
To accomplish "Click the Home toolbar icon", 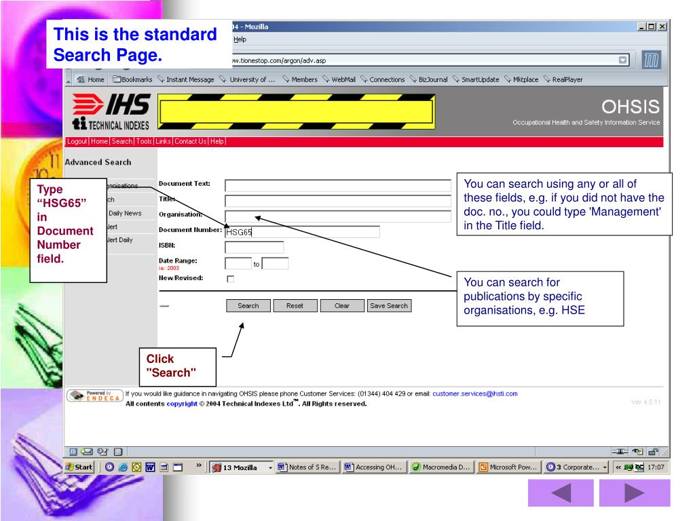I will pyautogui.click(x=91, y=79).
